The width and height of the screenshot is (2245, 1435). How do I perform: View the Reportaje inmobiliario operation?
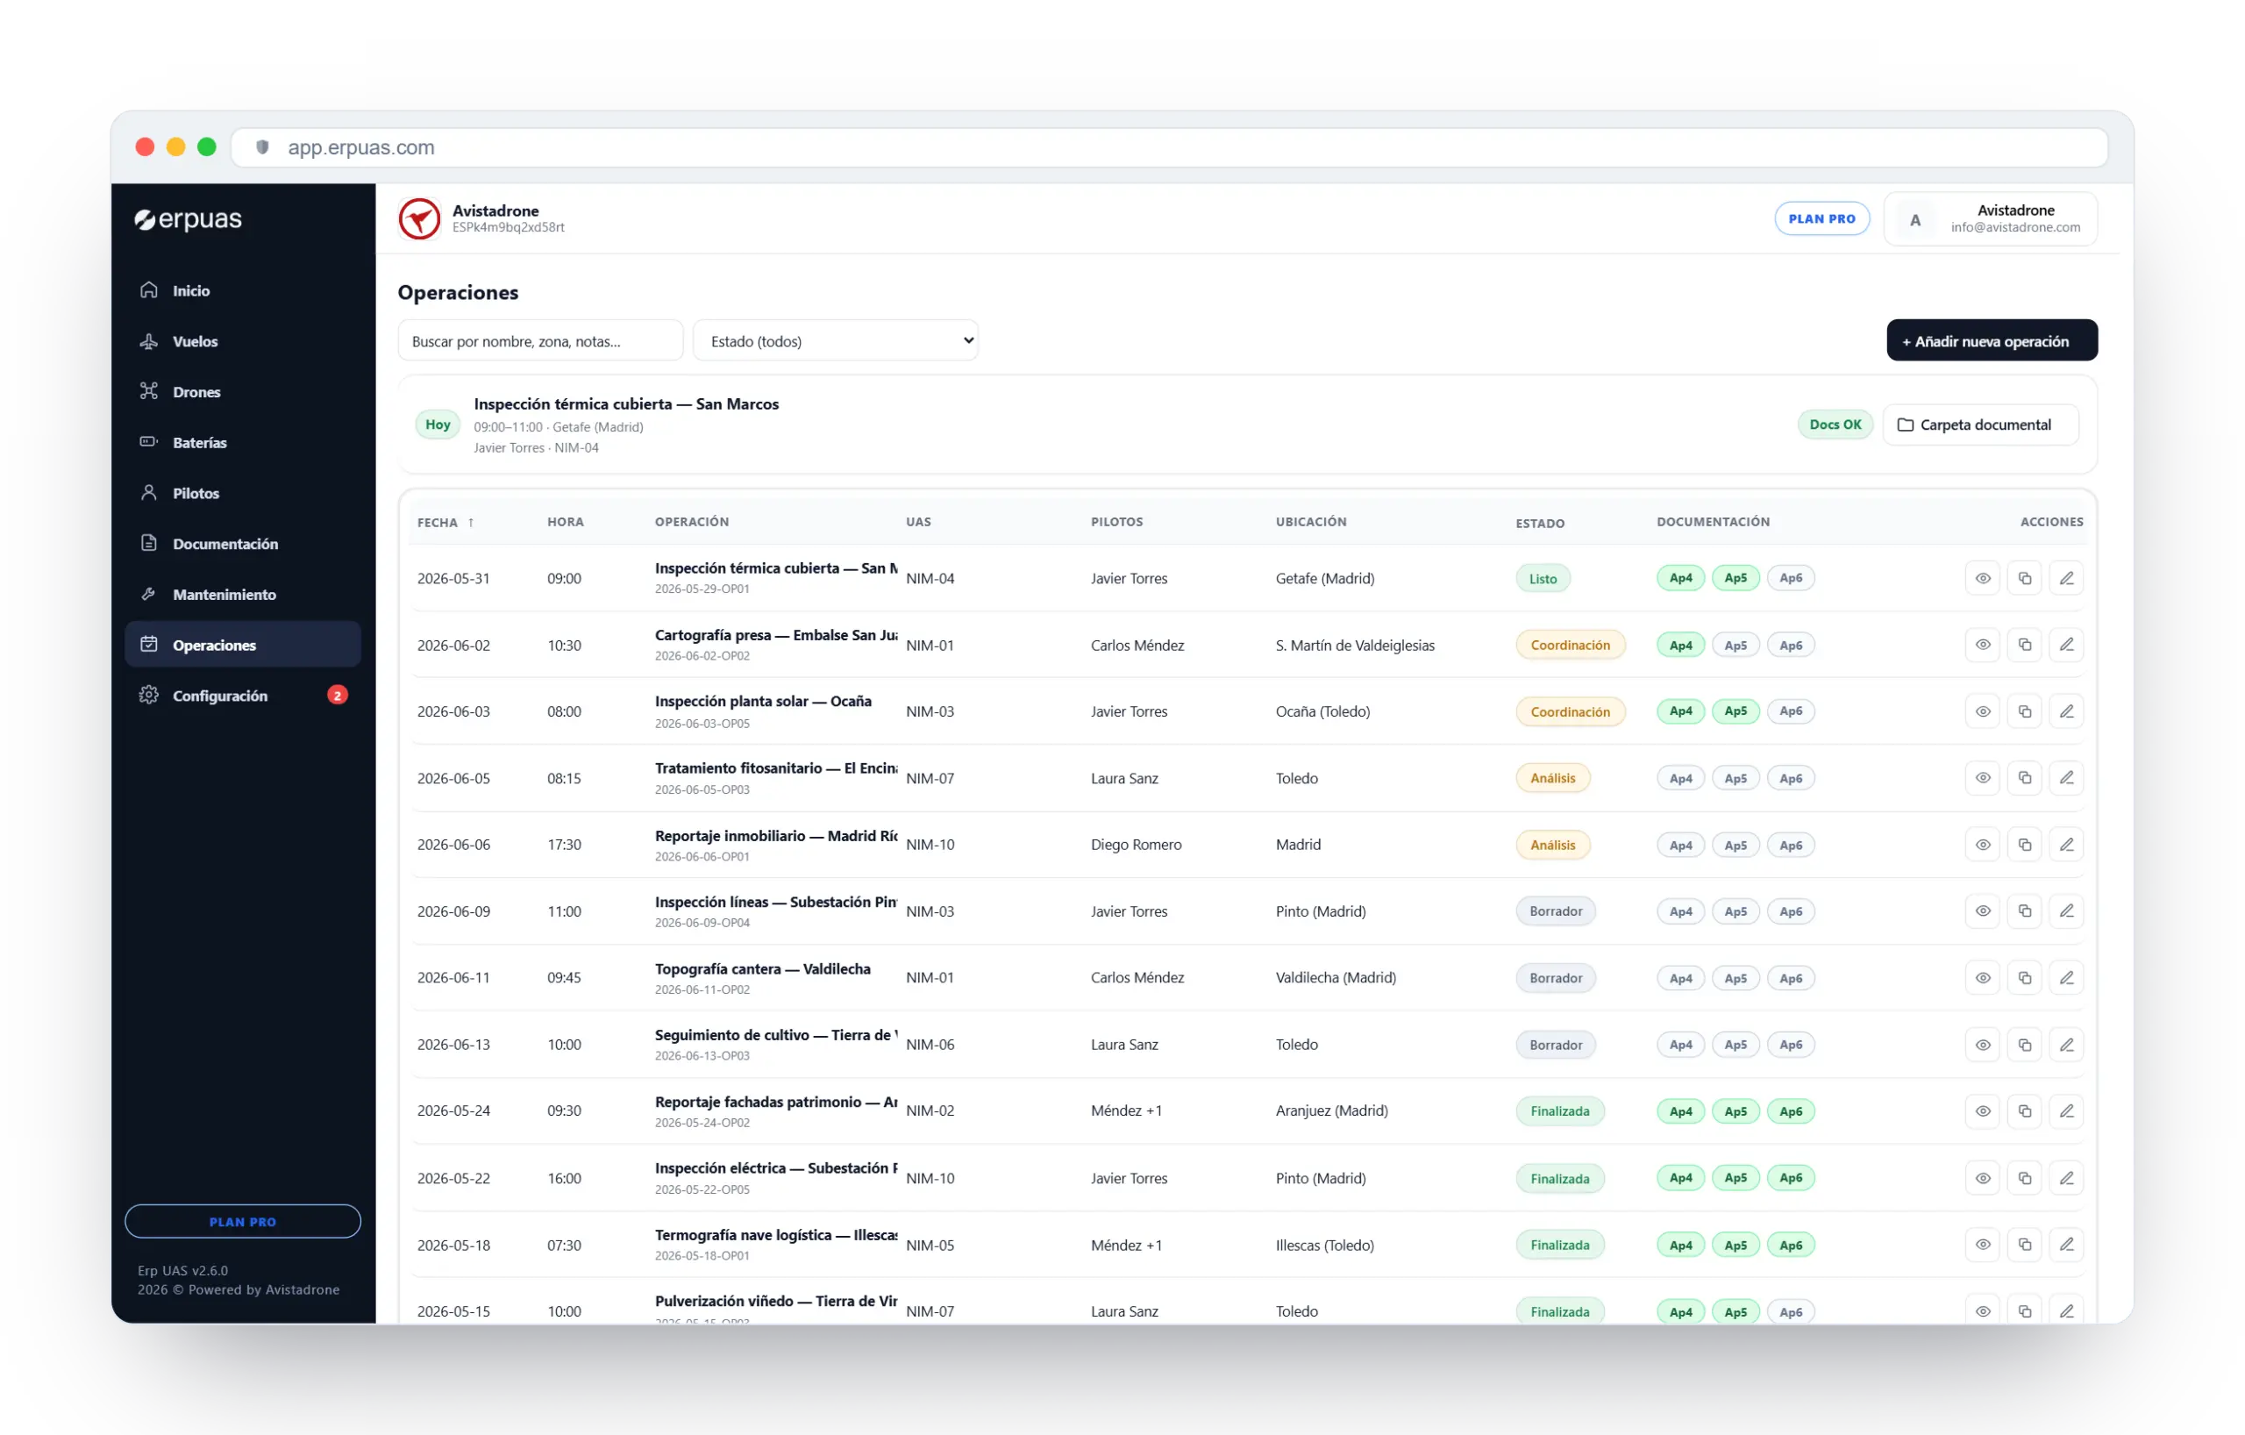1982,845
